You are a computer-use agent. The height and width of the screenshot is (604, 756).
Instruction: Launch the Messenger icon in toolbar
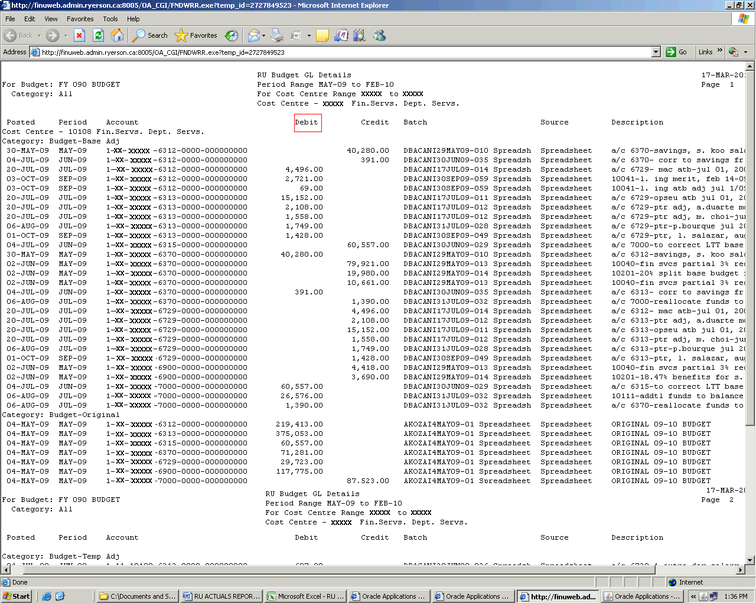pyautogui.click(x=379, y=35)
